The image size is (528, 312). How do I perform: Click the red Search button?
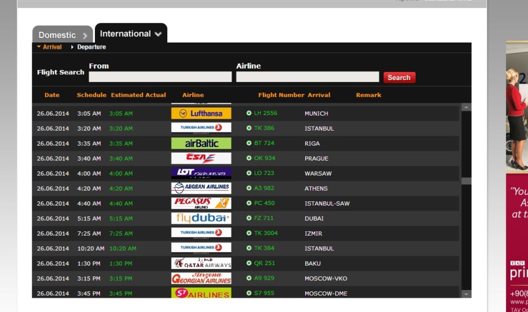(399, 78)
